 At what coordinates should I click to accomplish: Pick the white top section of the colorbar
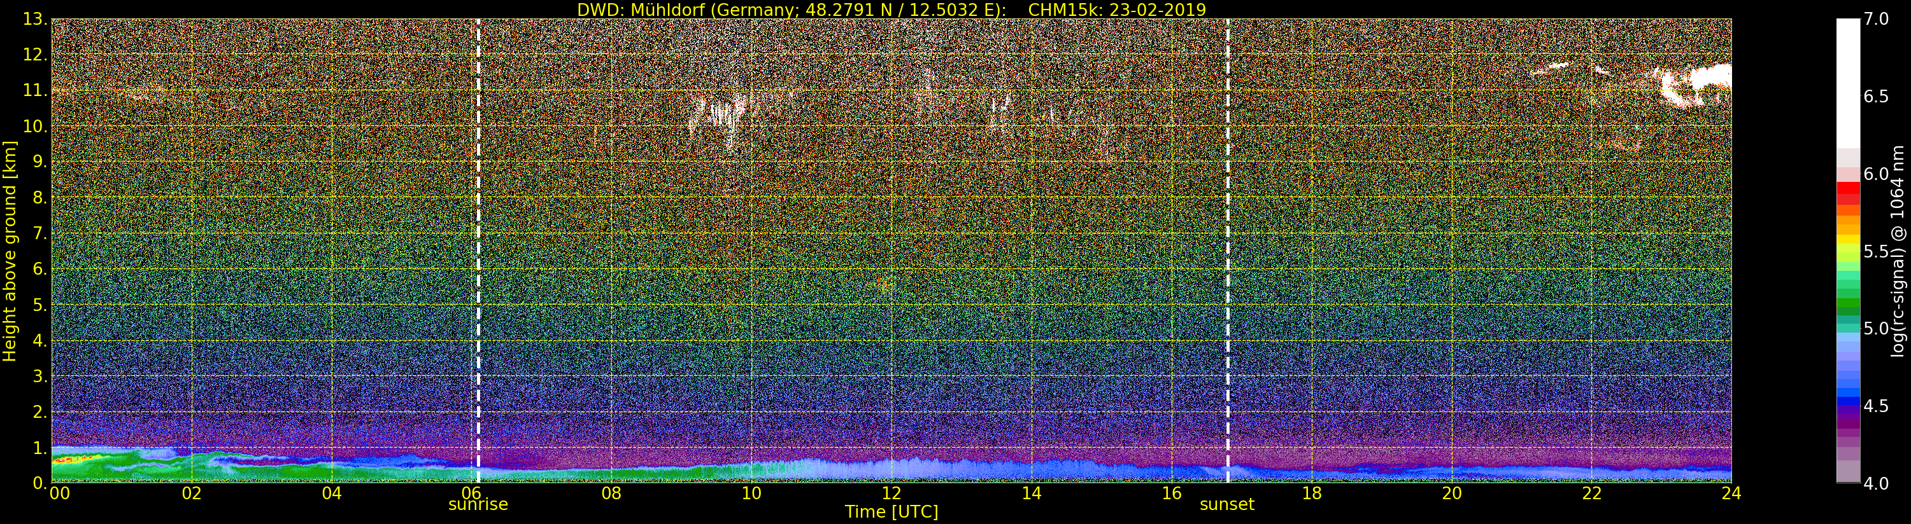1848,83
